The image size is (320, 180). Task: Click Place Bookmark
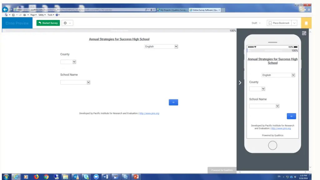pos(279,23)
